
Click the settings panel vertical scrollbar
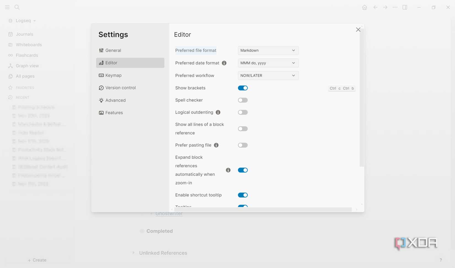[362, 96]
